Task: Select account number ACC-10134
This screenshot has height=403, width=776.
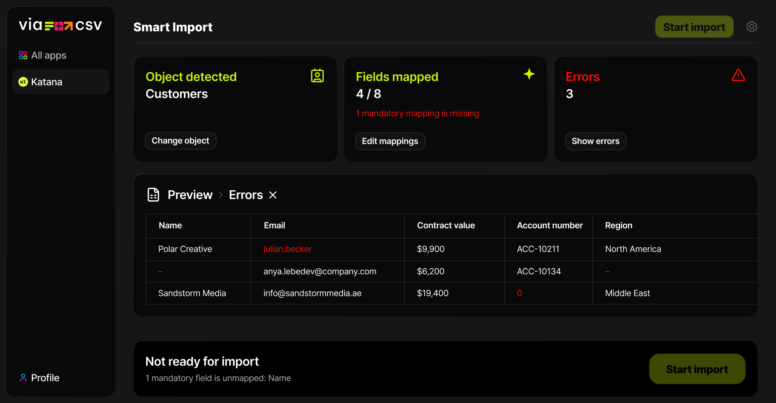Action: tap(539, 272)
